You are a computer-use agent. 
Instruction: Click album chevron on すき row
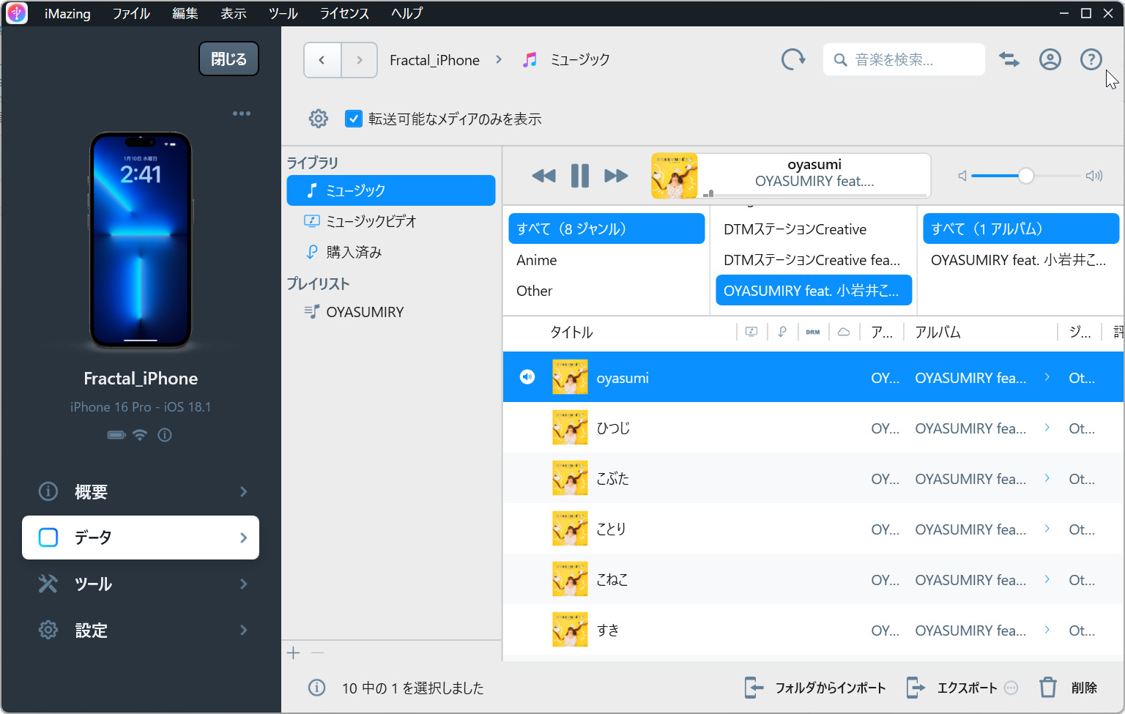(x=1047, y=630)
